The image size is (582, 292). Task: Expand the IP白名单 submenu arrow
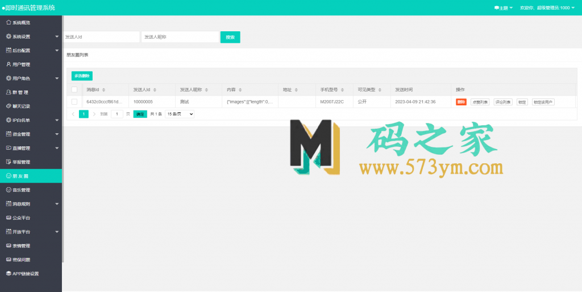click(57, 120)
